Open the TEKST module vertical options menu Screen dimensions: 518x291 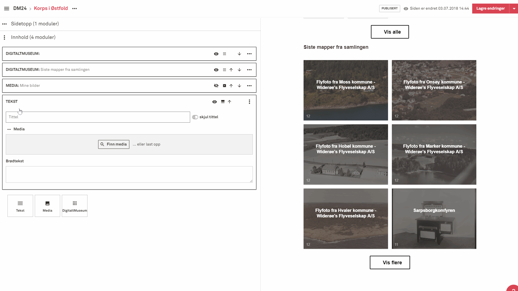point(249,102)
